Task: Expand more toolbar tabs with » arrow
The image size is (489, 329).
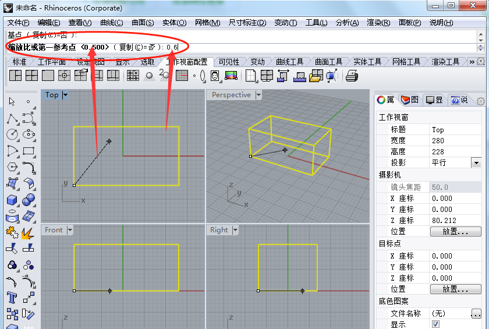Action: point(472,62)
